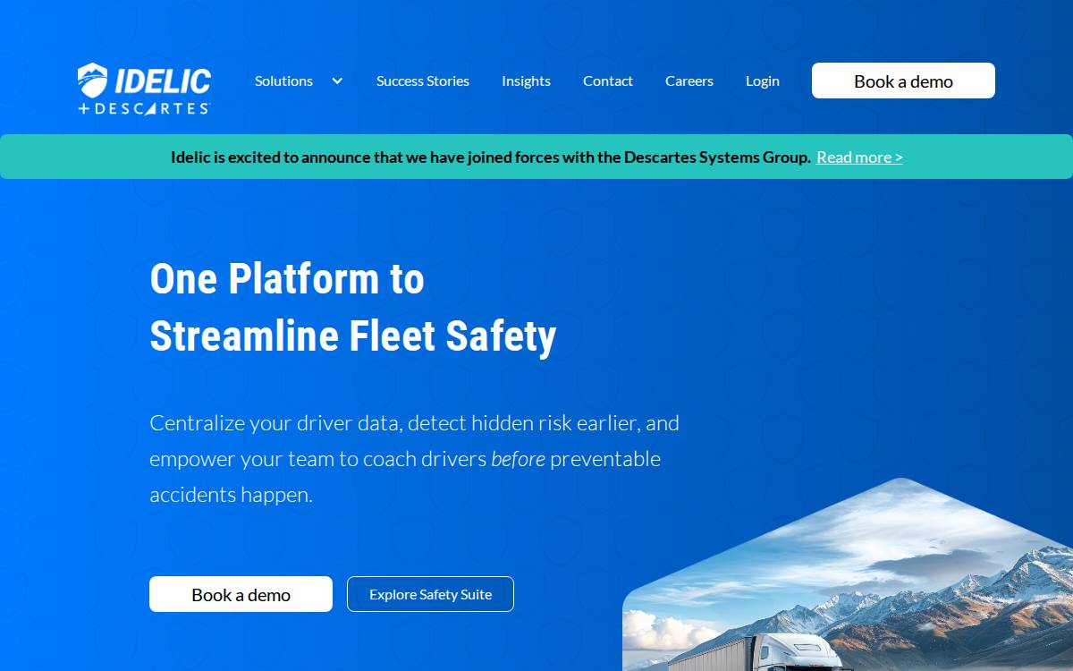Open the Insights menu link
This screenshot has height=671, width=1073.
tap(526, 81)
